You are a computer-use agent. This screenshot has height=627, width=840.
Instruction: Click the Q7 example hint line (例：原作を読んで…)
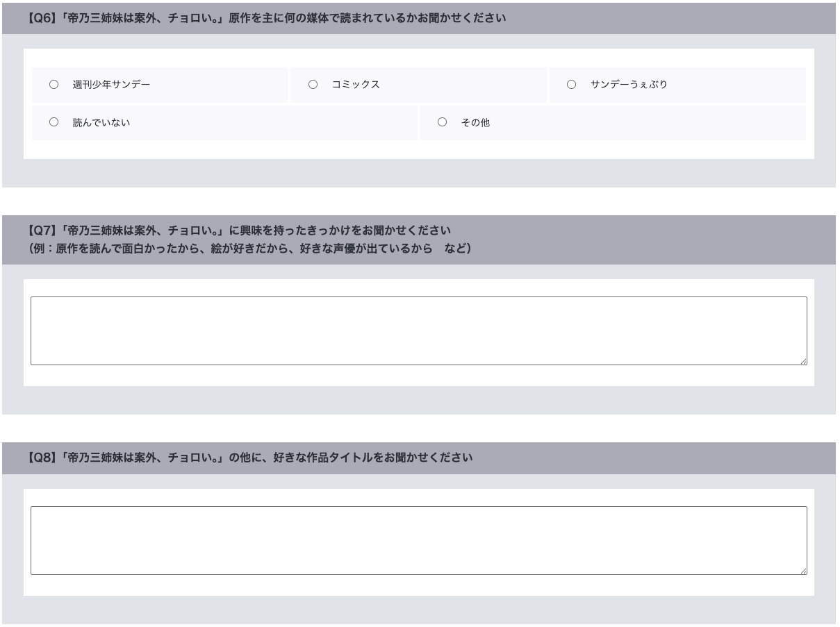[x=250, y=249]
